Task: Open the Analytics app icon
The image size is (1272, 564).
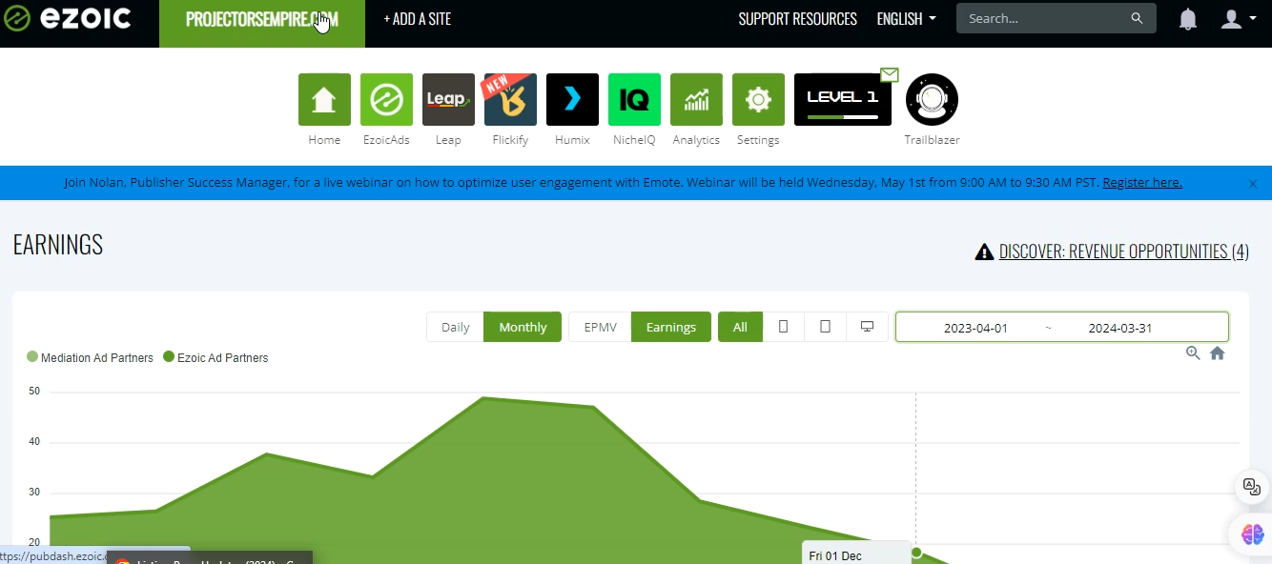Action: point(696,99)
